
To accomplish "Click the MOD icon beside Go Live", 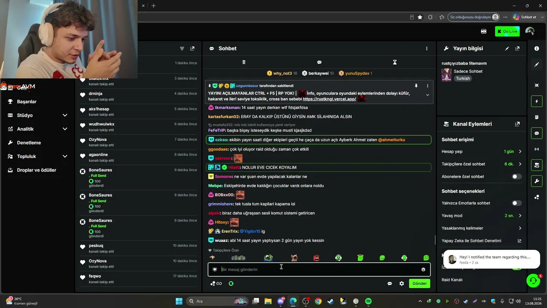I will coord(484,31).
